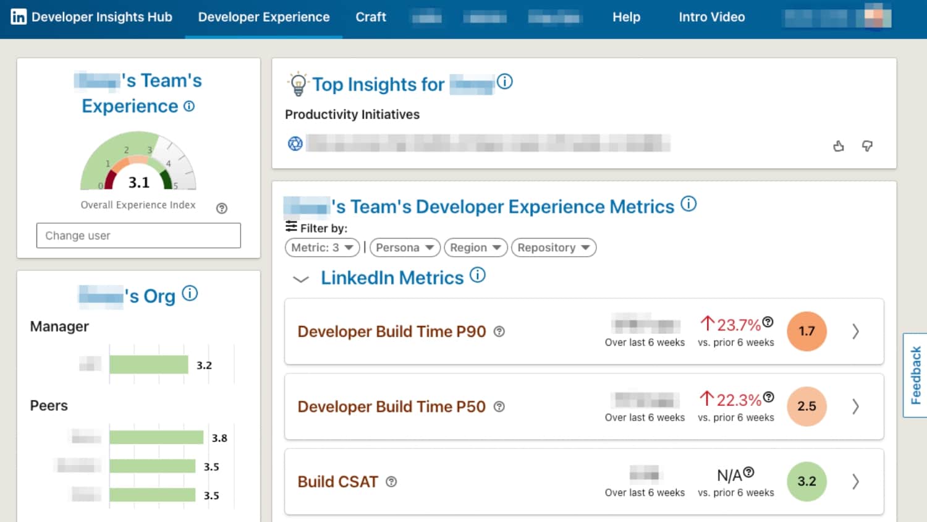Open the Persona filter dropdown
Viewport: 927px width, 522px height.
405,247
